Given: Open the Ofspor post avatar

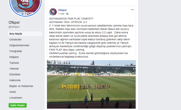Looking at the screenshot, I should 53,12.
